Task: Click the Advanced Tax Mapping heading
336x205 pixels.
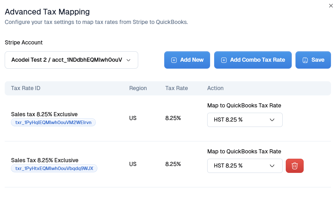Action: (x=47, y=12)
